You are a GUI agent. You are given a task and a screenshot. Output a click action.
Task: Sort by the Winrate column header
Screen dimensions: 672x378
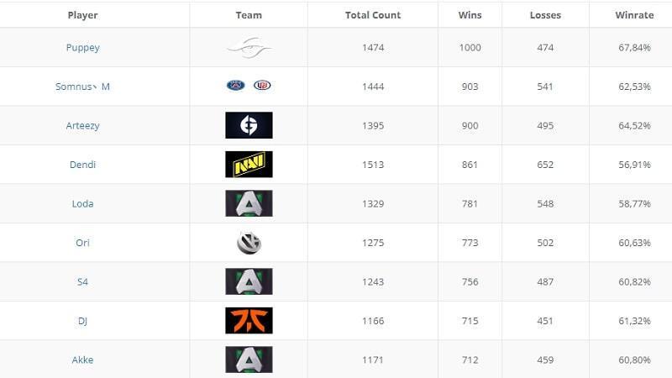(634, 15)
